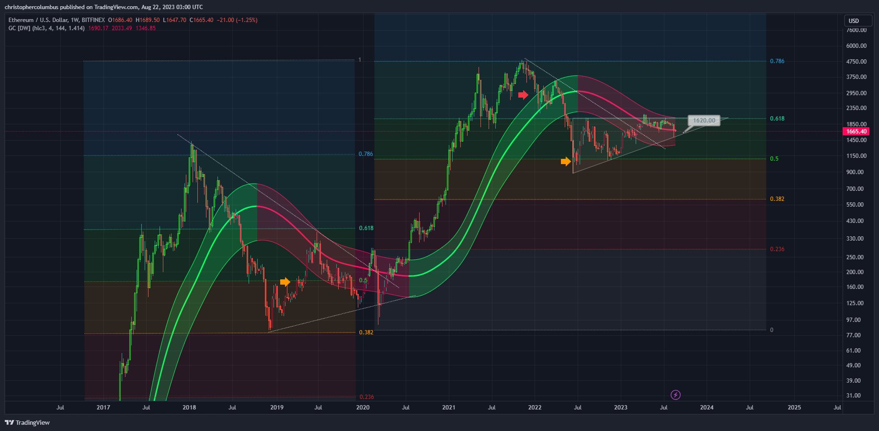Click the 2023 label on the time axis
879x431 pixels.
click(620, 407)
